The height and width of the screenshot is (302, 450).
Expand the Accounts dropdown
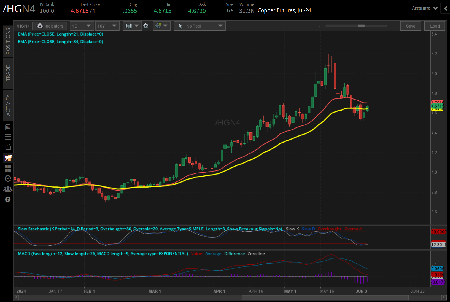[424, 8]
